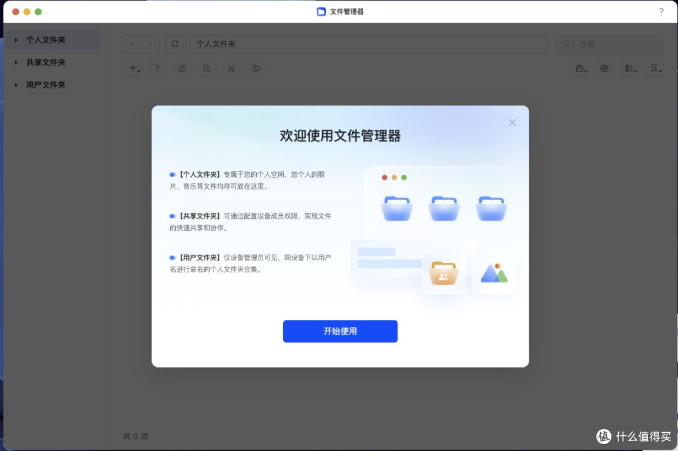Select 用户文件夹 in the sidebar

coord(46,85)
